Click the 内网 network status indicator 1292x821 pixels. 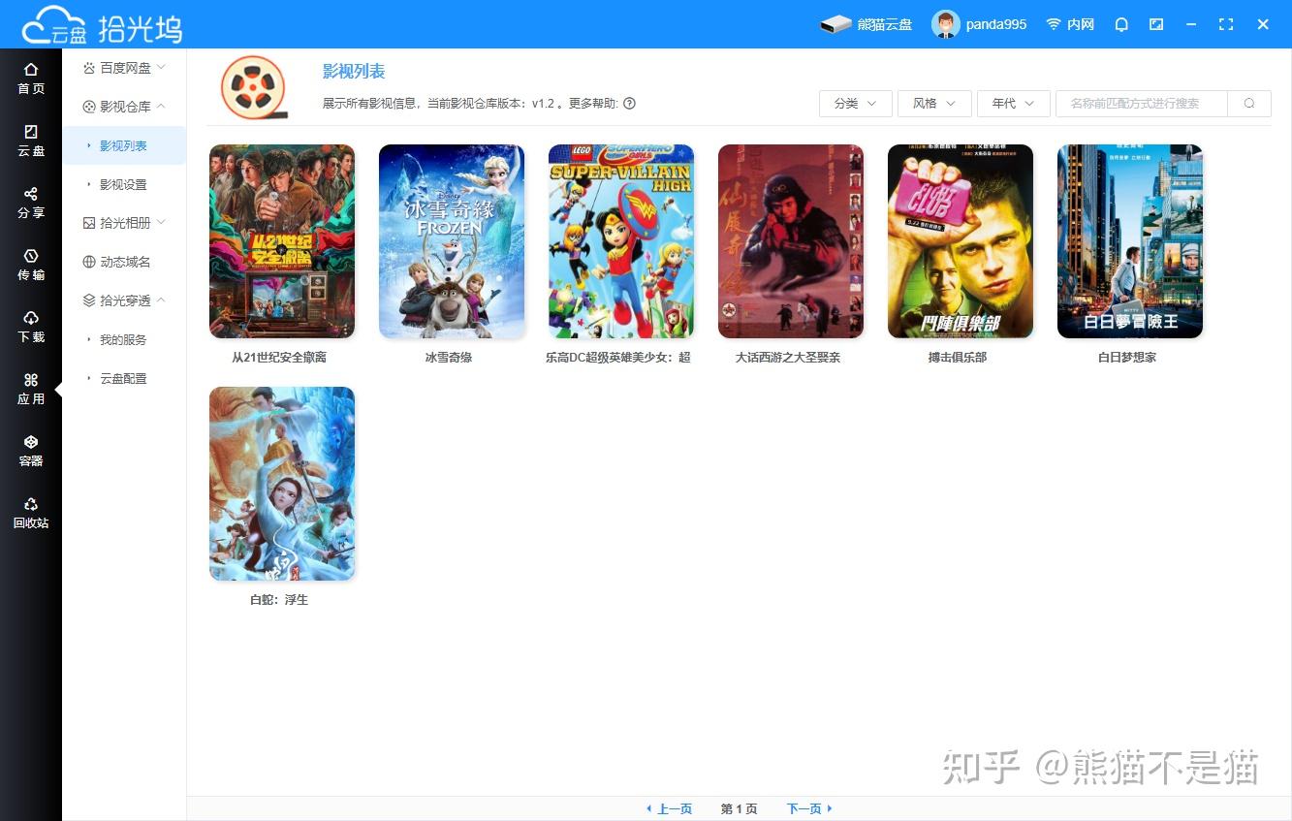point(1069,23)
